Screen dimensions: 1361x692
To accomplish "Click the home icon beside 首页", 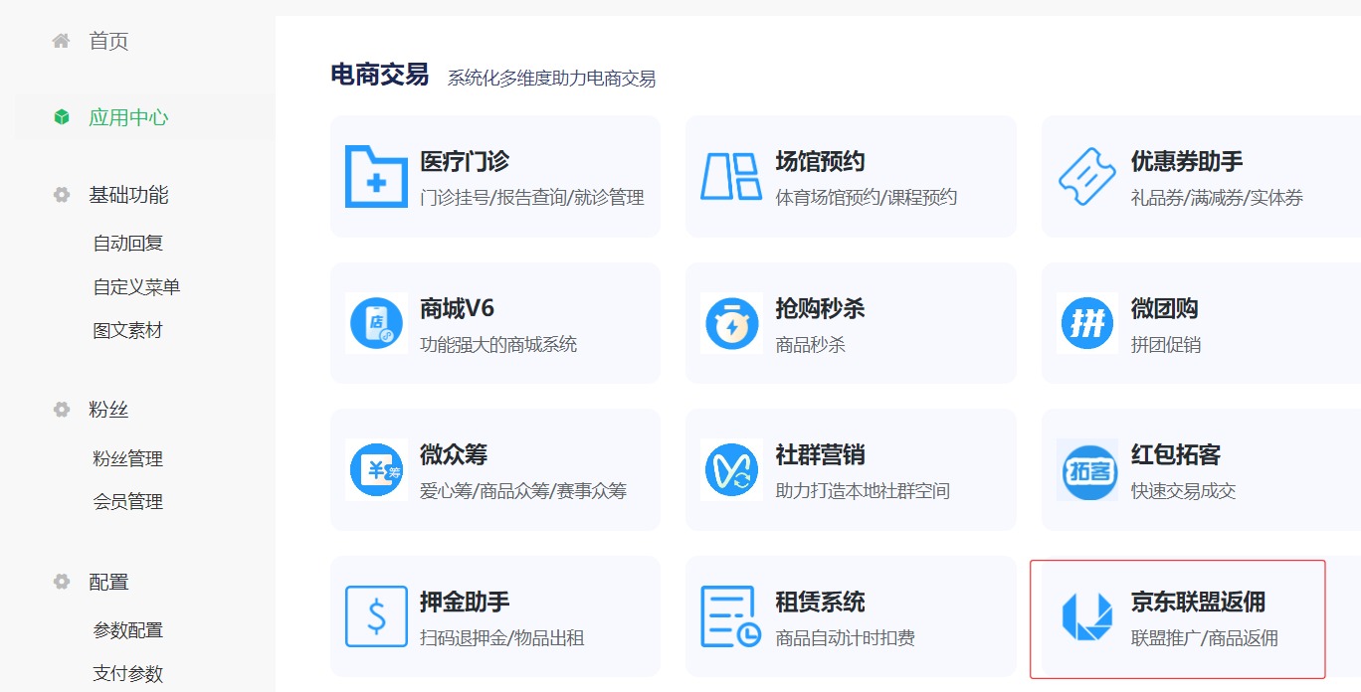I will 62,41.
